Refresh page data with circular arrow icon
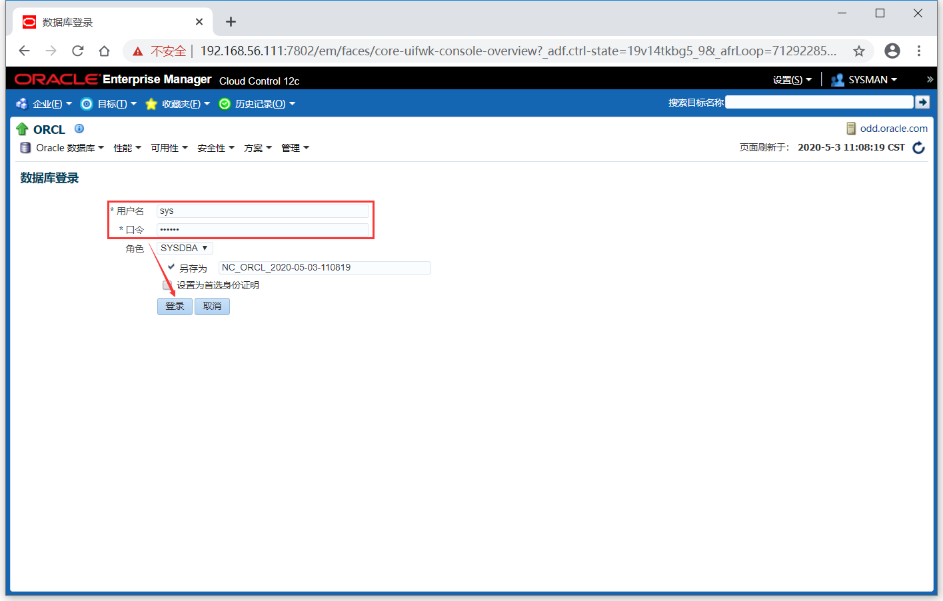Screen dimensions: 943x601 [918, 147]
